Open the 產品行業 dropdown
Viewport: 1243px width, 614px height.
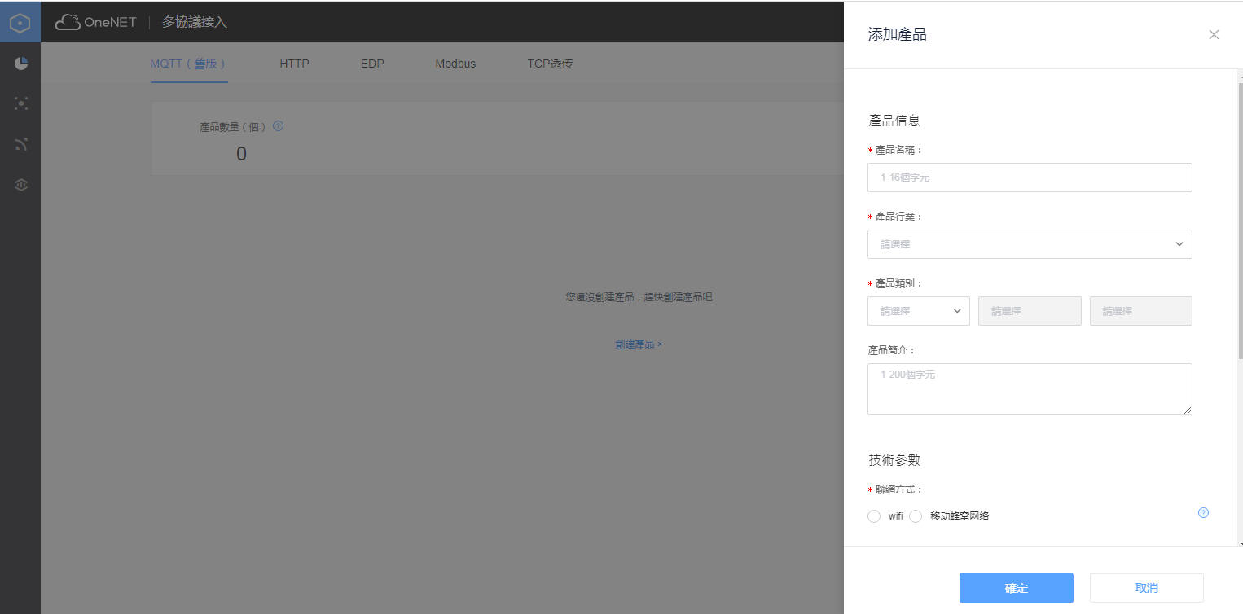point(1030,244)
